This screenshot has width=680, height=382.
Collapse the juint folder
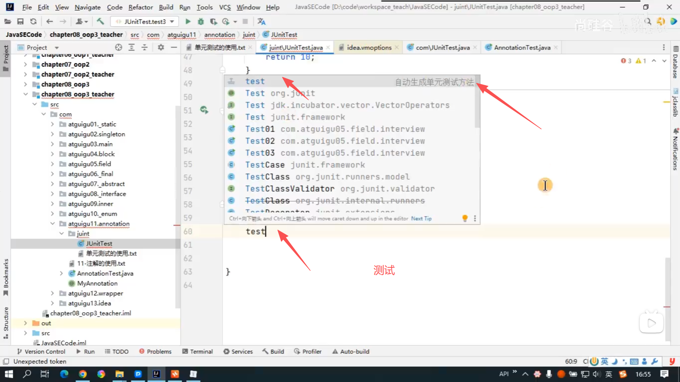tap(62, 234)
